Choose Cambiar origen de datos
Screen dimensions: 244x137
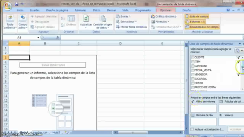tap(103, 22)
